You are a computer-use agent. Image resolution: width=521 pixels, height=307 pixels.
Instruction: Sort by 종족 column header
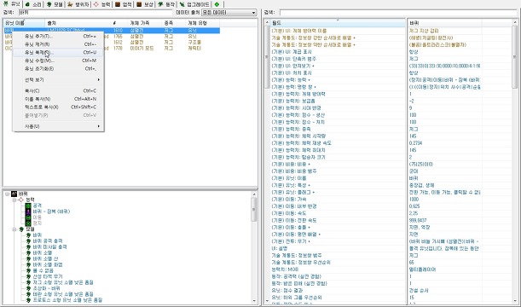174,23
